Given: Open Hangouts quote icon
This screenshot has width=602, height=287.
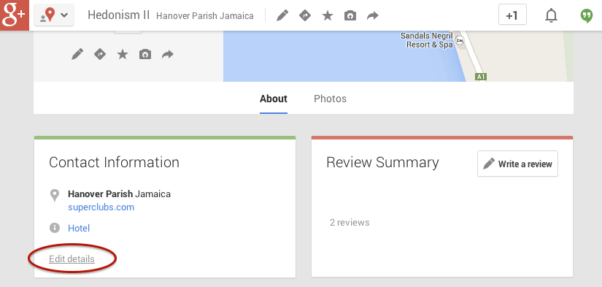Looking at the screenshot, I should (x=586, y=16).
